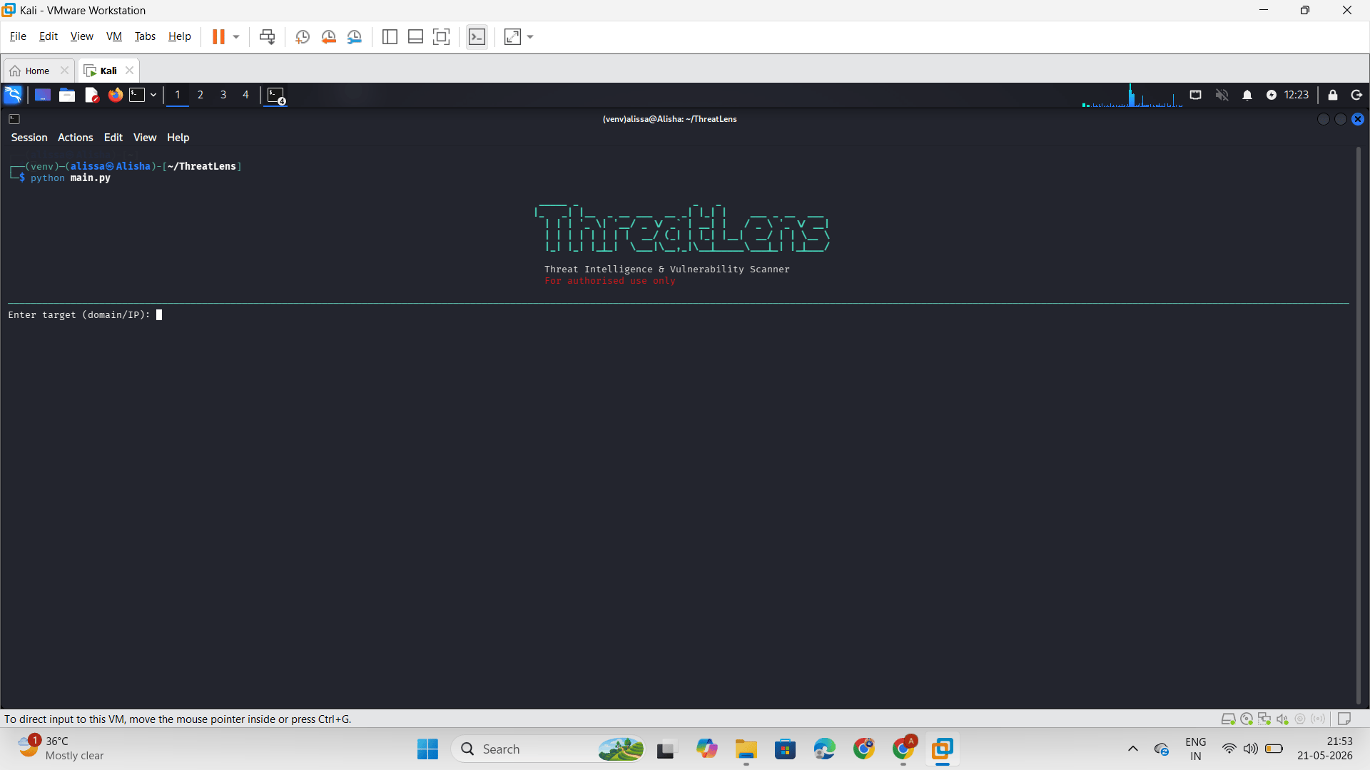
Task: Toggle the muted volume icon in Kali panel
Action: click(x=1222, y=95)
